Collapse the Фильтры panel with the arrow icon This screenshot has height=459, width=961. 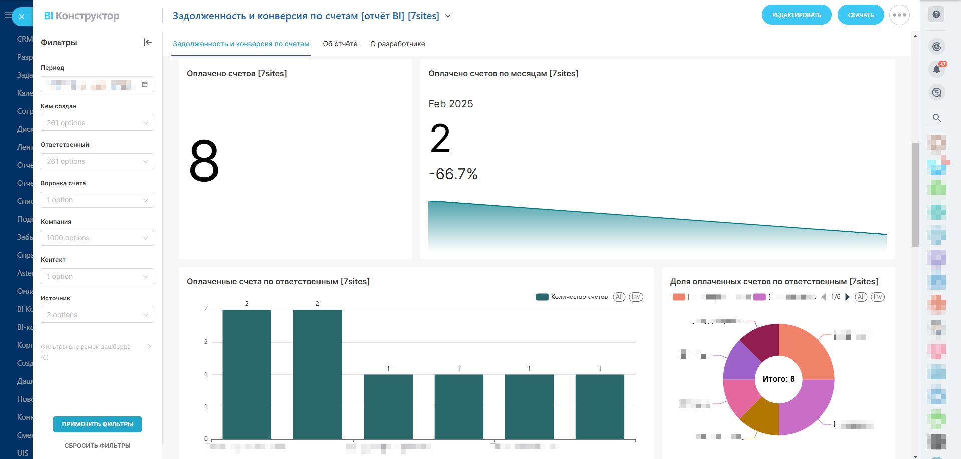[x=148, y=42]
